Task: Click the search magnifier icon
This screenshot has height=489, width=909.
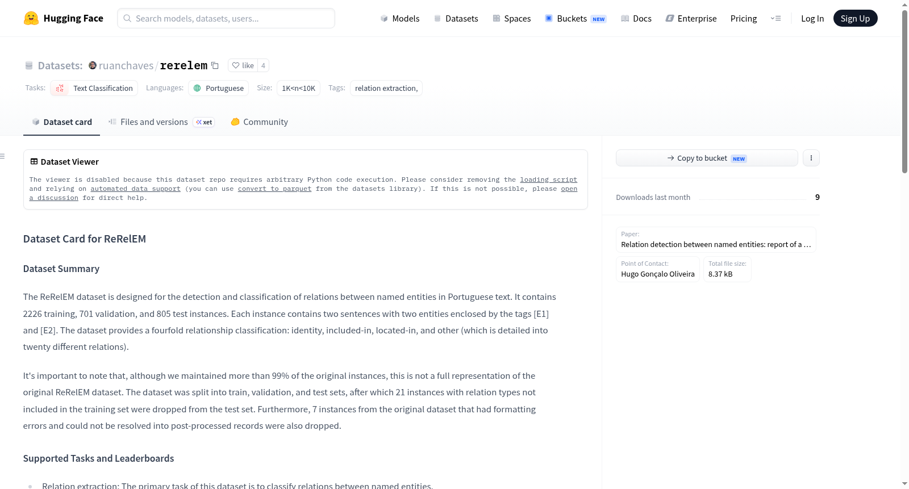Action: pos(128,18)
